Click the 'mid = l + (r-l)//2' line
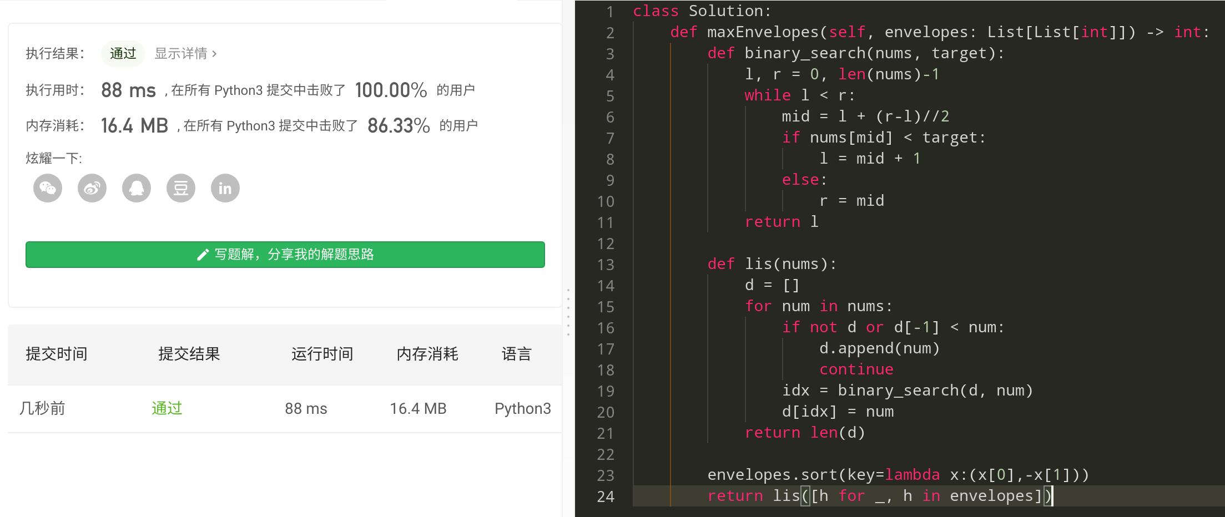 point(865,116)
